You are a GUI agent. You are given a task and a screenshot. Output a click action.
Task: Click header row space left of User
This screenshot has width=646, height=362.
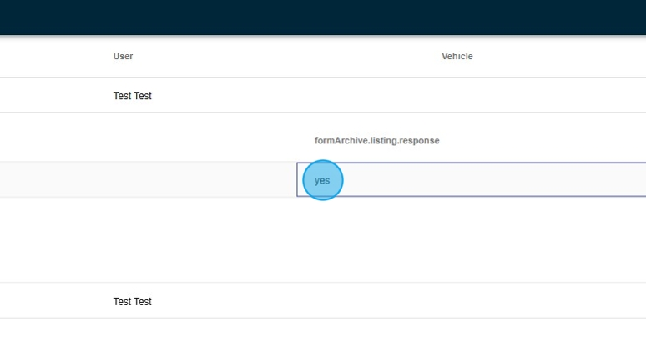click(50, 57)
